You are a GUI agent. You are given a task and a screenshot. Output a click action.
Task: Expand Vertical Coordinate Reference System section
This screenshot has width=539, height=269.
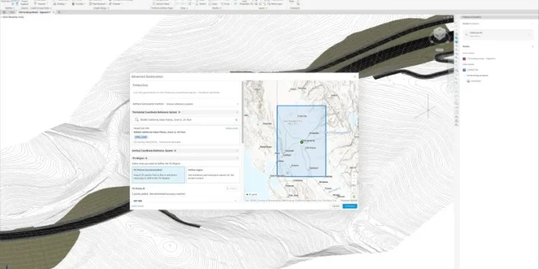pos(237,151)
